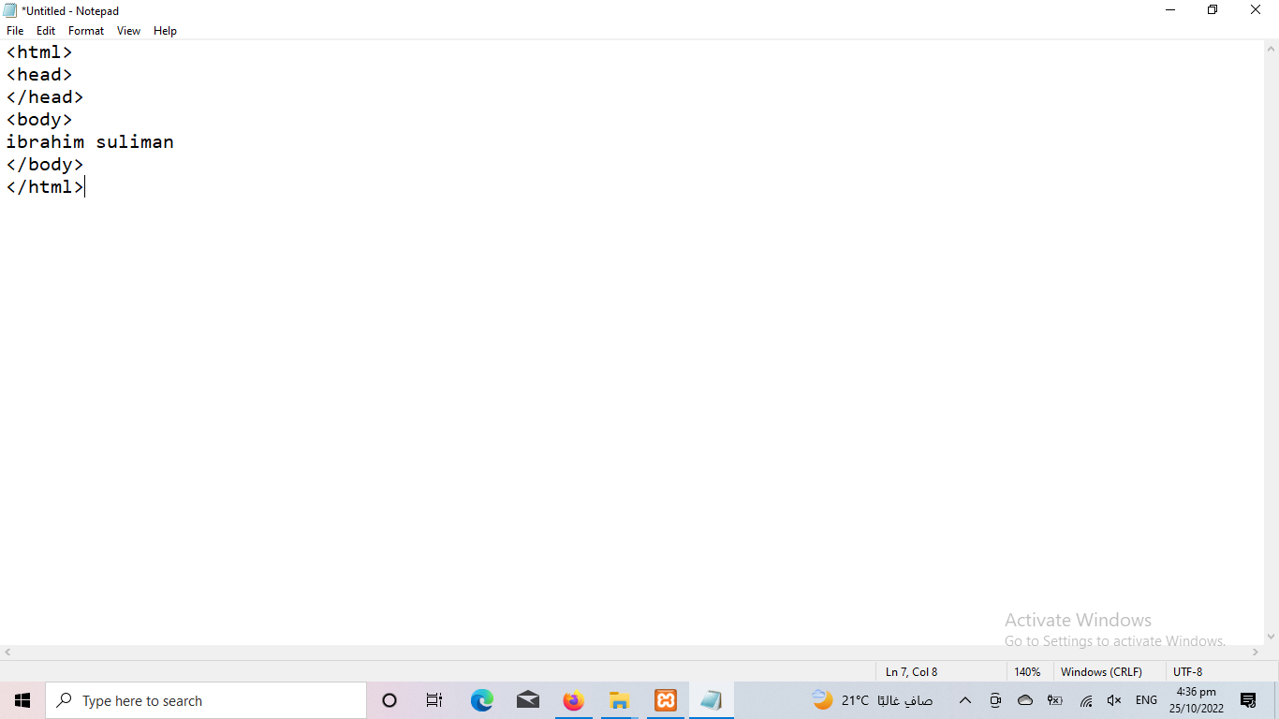
Task: Open the Mail app in taskbar
Action: 527,700
